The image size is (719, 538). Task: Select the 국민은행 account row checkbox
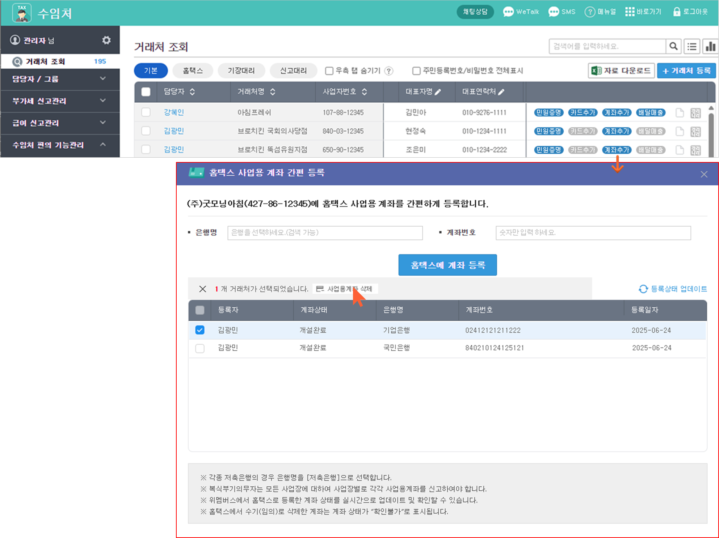pyautogui.click(x=200, y=348)
